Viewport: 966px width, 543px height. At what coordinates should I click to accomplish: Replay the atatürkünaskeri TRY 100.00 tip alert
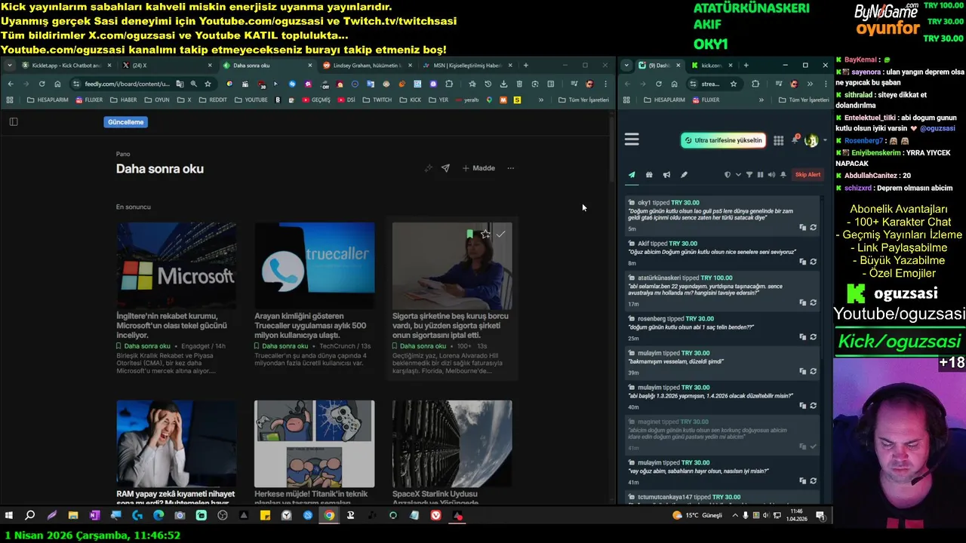[813, 302]
